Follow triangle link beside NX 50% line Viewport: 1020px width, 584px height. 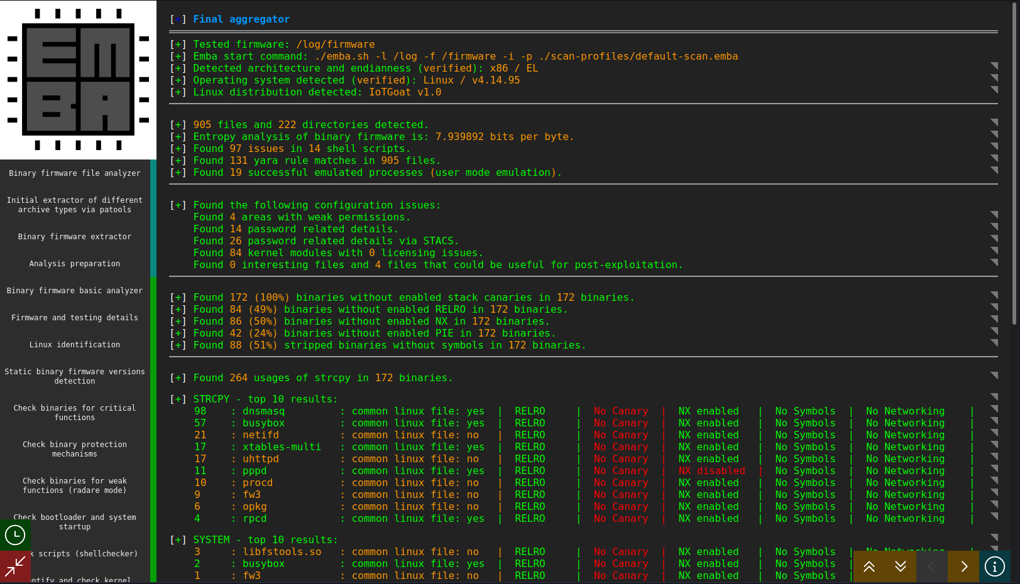coord(994,319)
